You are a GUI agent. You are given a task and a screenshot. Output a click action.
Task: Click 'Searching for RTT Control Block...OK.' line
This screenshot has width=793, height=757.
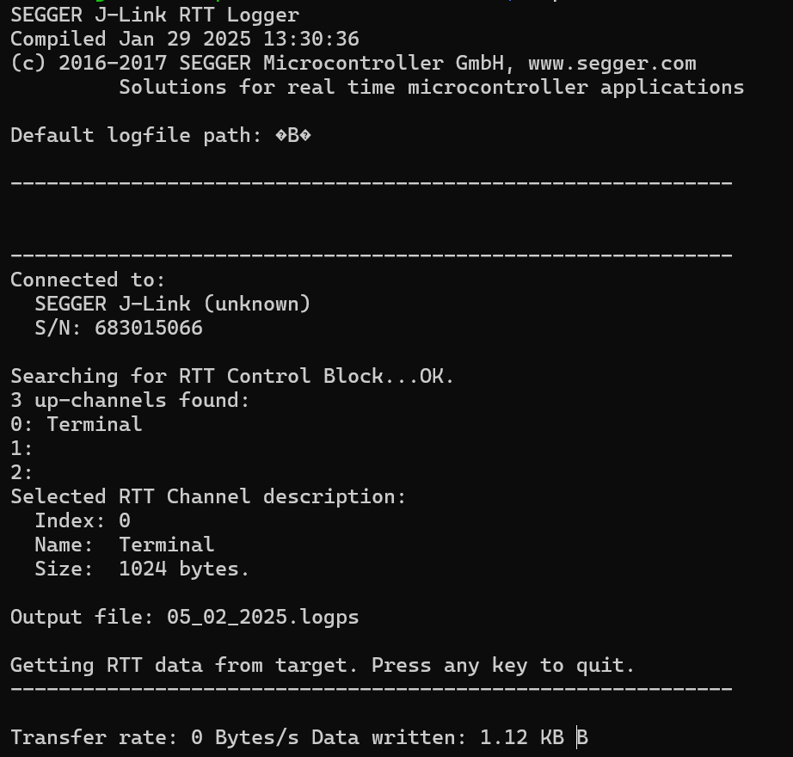click(232, 377)
